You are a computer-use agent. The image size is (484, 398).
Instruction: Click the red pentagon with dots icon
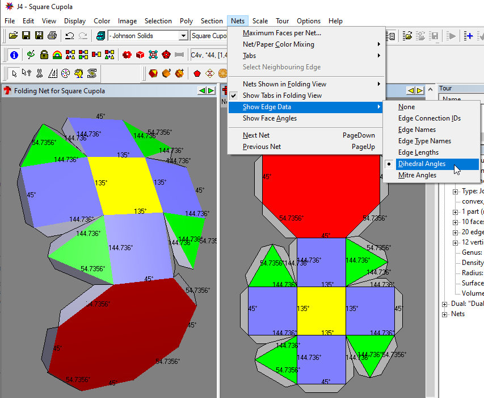pyautogui.click(x=166, y=55)
